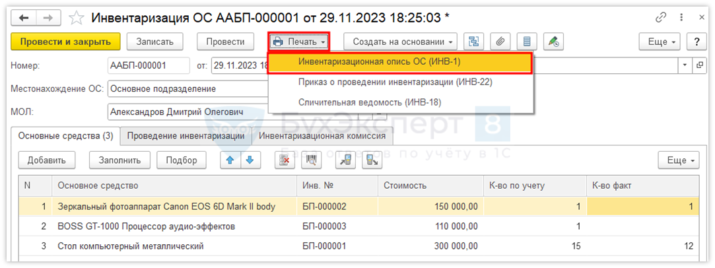The height and width of the screenshot is (268, 715).
Task: Click the Записать button
Action: (155, 42)
